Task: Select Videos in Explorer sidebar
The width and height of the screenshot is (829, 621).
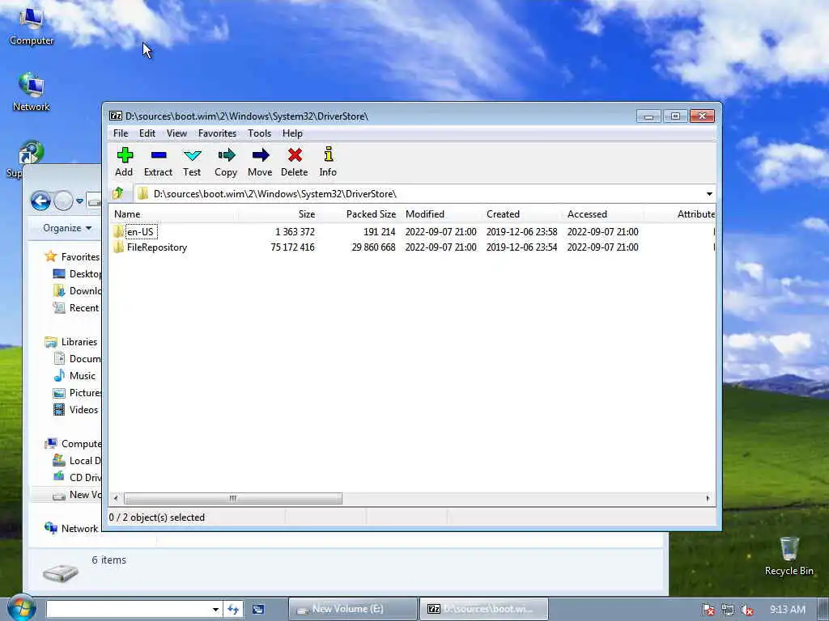Action: (x=75, y=410)
